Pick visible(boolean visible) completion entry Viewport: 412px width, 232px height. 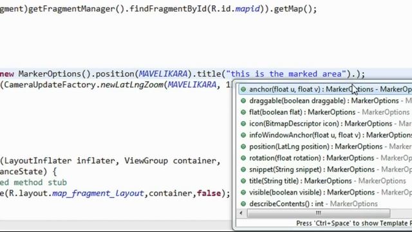click(x=325, y=192)
